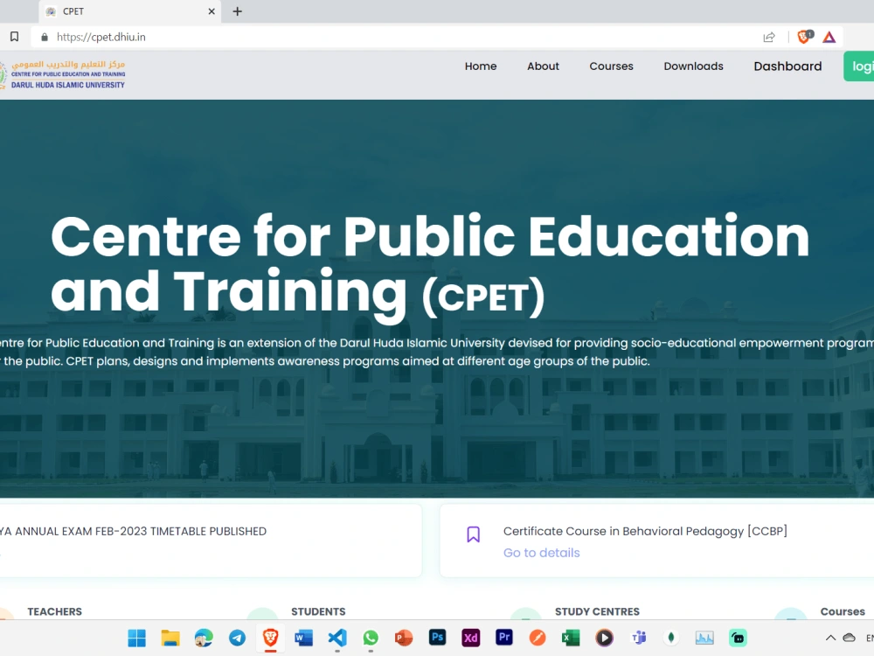
Task: Open a new browser tab
Action: click(238, 11)
